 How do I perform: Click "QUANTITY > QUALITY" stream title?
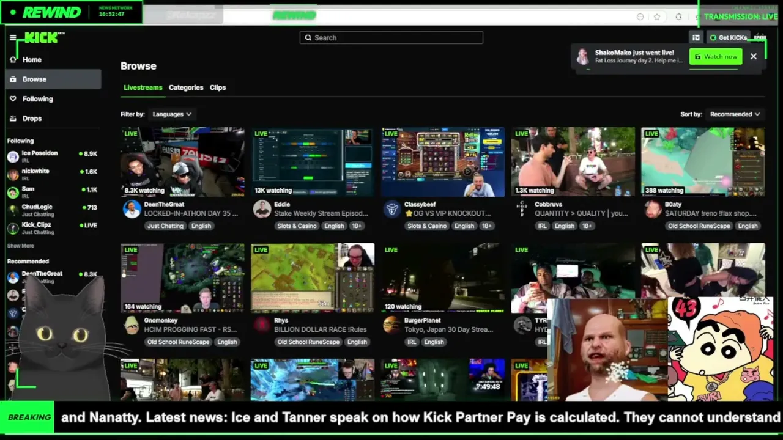click(x=581, y=214)
